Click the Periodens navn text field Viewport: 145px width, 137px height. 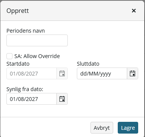click(x=37, y=41)
